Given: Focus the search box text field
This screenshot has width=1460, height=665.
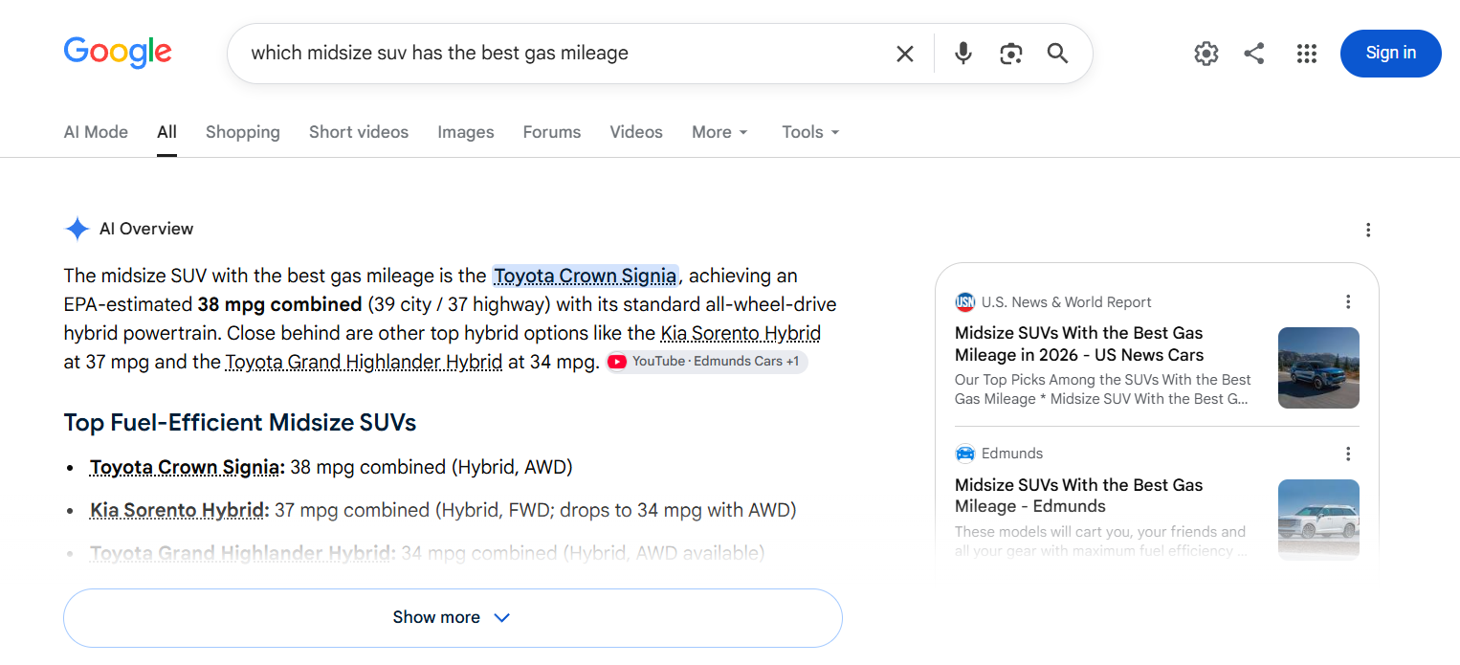Looking at the screenshot, I should point(564,54).
